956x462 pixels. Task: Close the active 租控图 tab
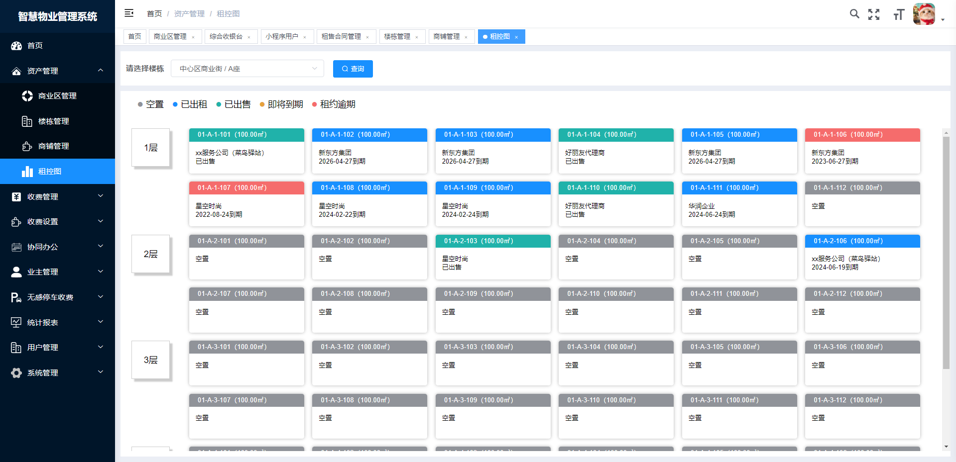tap(516, 37)
